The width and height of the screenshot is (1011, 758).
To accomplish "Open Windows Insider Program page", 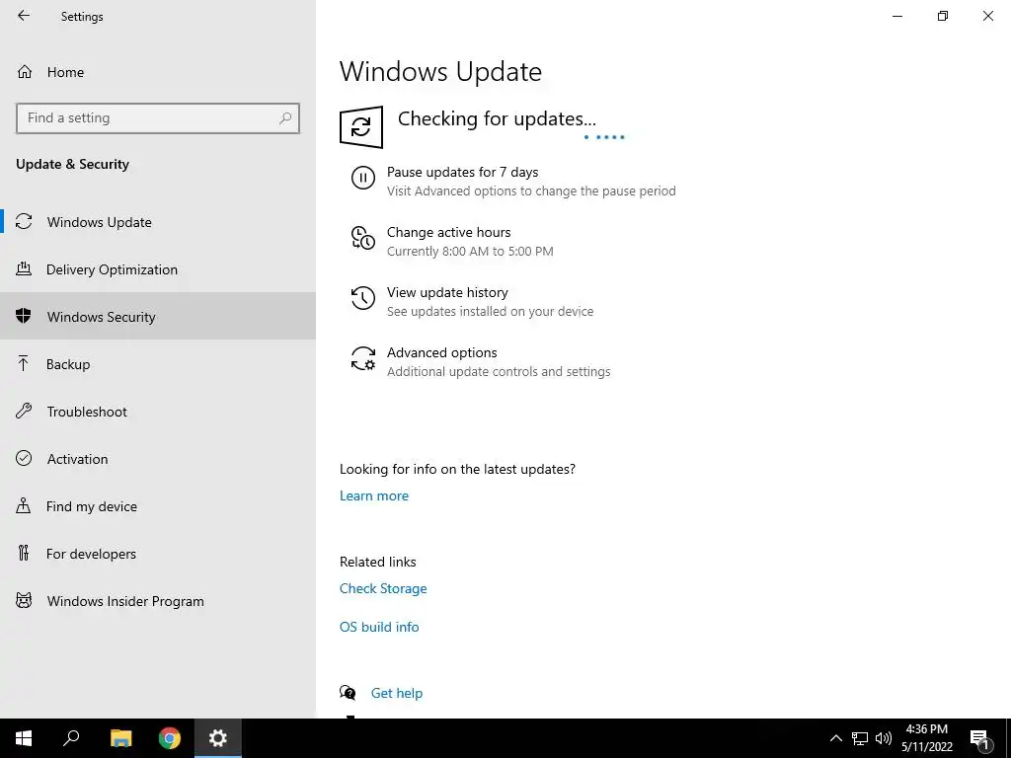I will click(x=158, y=601).
